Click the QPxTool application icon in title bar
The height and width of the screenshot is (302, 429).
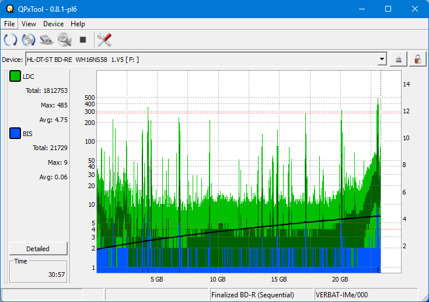(9, 9)
